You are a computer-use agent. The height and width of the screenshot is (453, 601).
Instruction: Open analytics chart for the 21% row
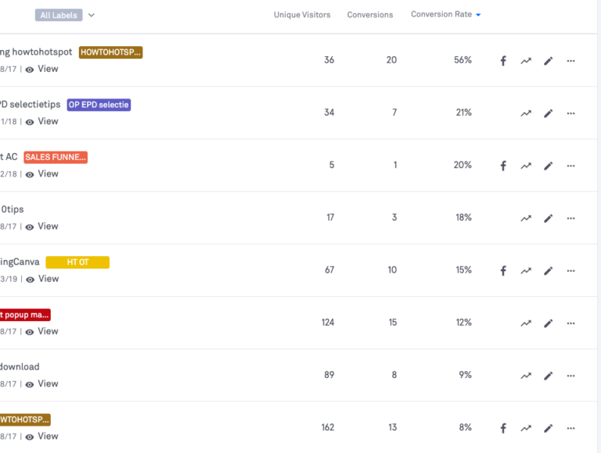[x=526, y=113]
